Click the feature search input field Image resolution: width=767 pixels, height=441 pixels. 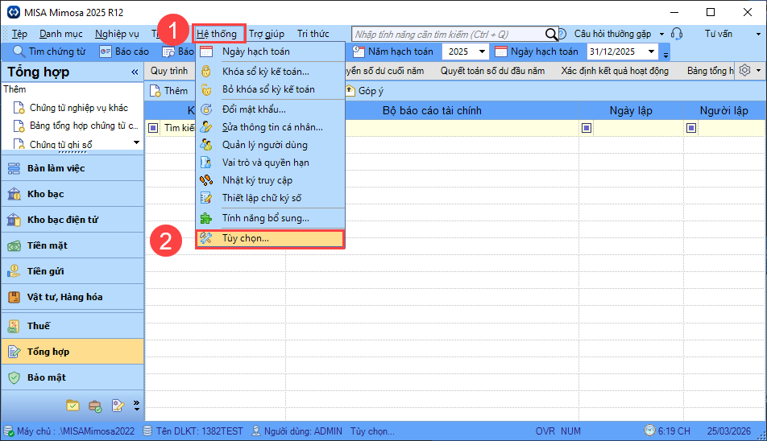click(447, 34)
